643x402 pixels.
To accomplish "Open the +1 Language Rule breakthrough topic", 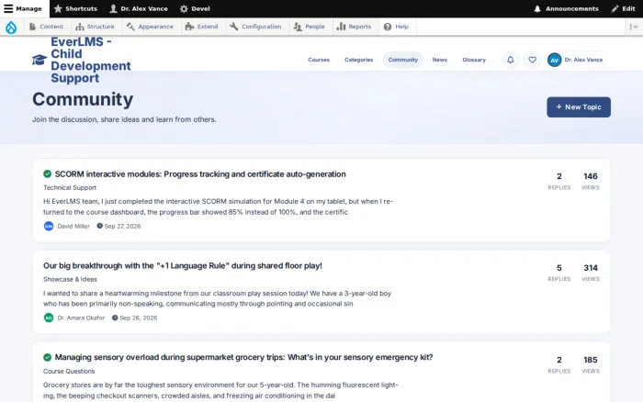I will (x=183, y=265).
